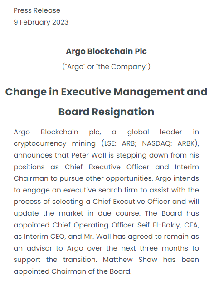
Task: Click 'appointed Chairman of the Board.' ending line
Action: [x=73, y=271]
